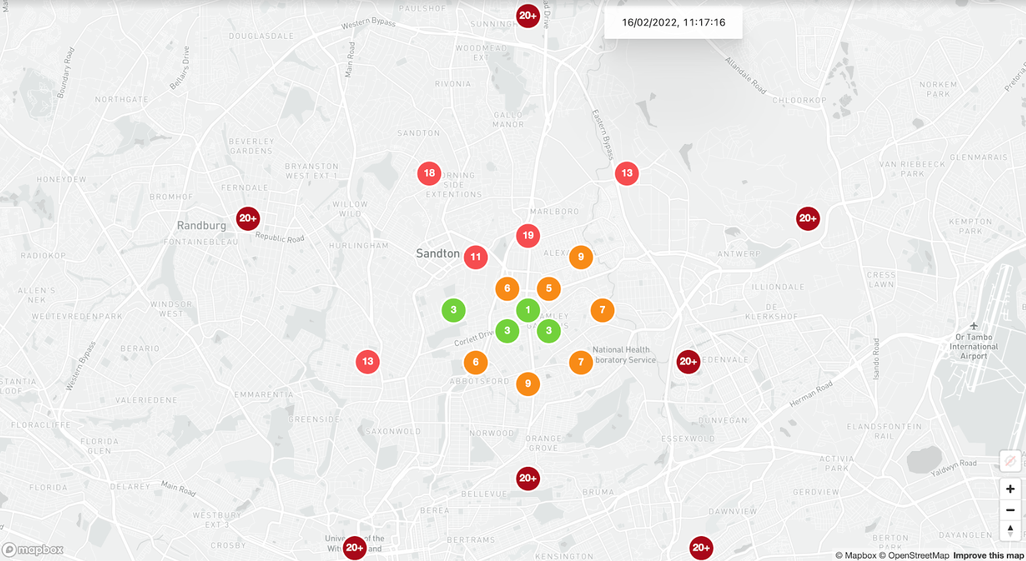Reset map bearing with compass arrow
The width and height of the screenshot is (1026, 561).
(x=1010, y=530)
